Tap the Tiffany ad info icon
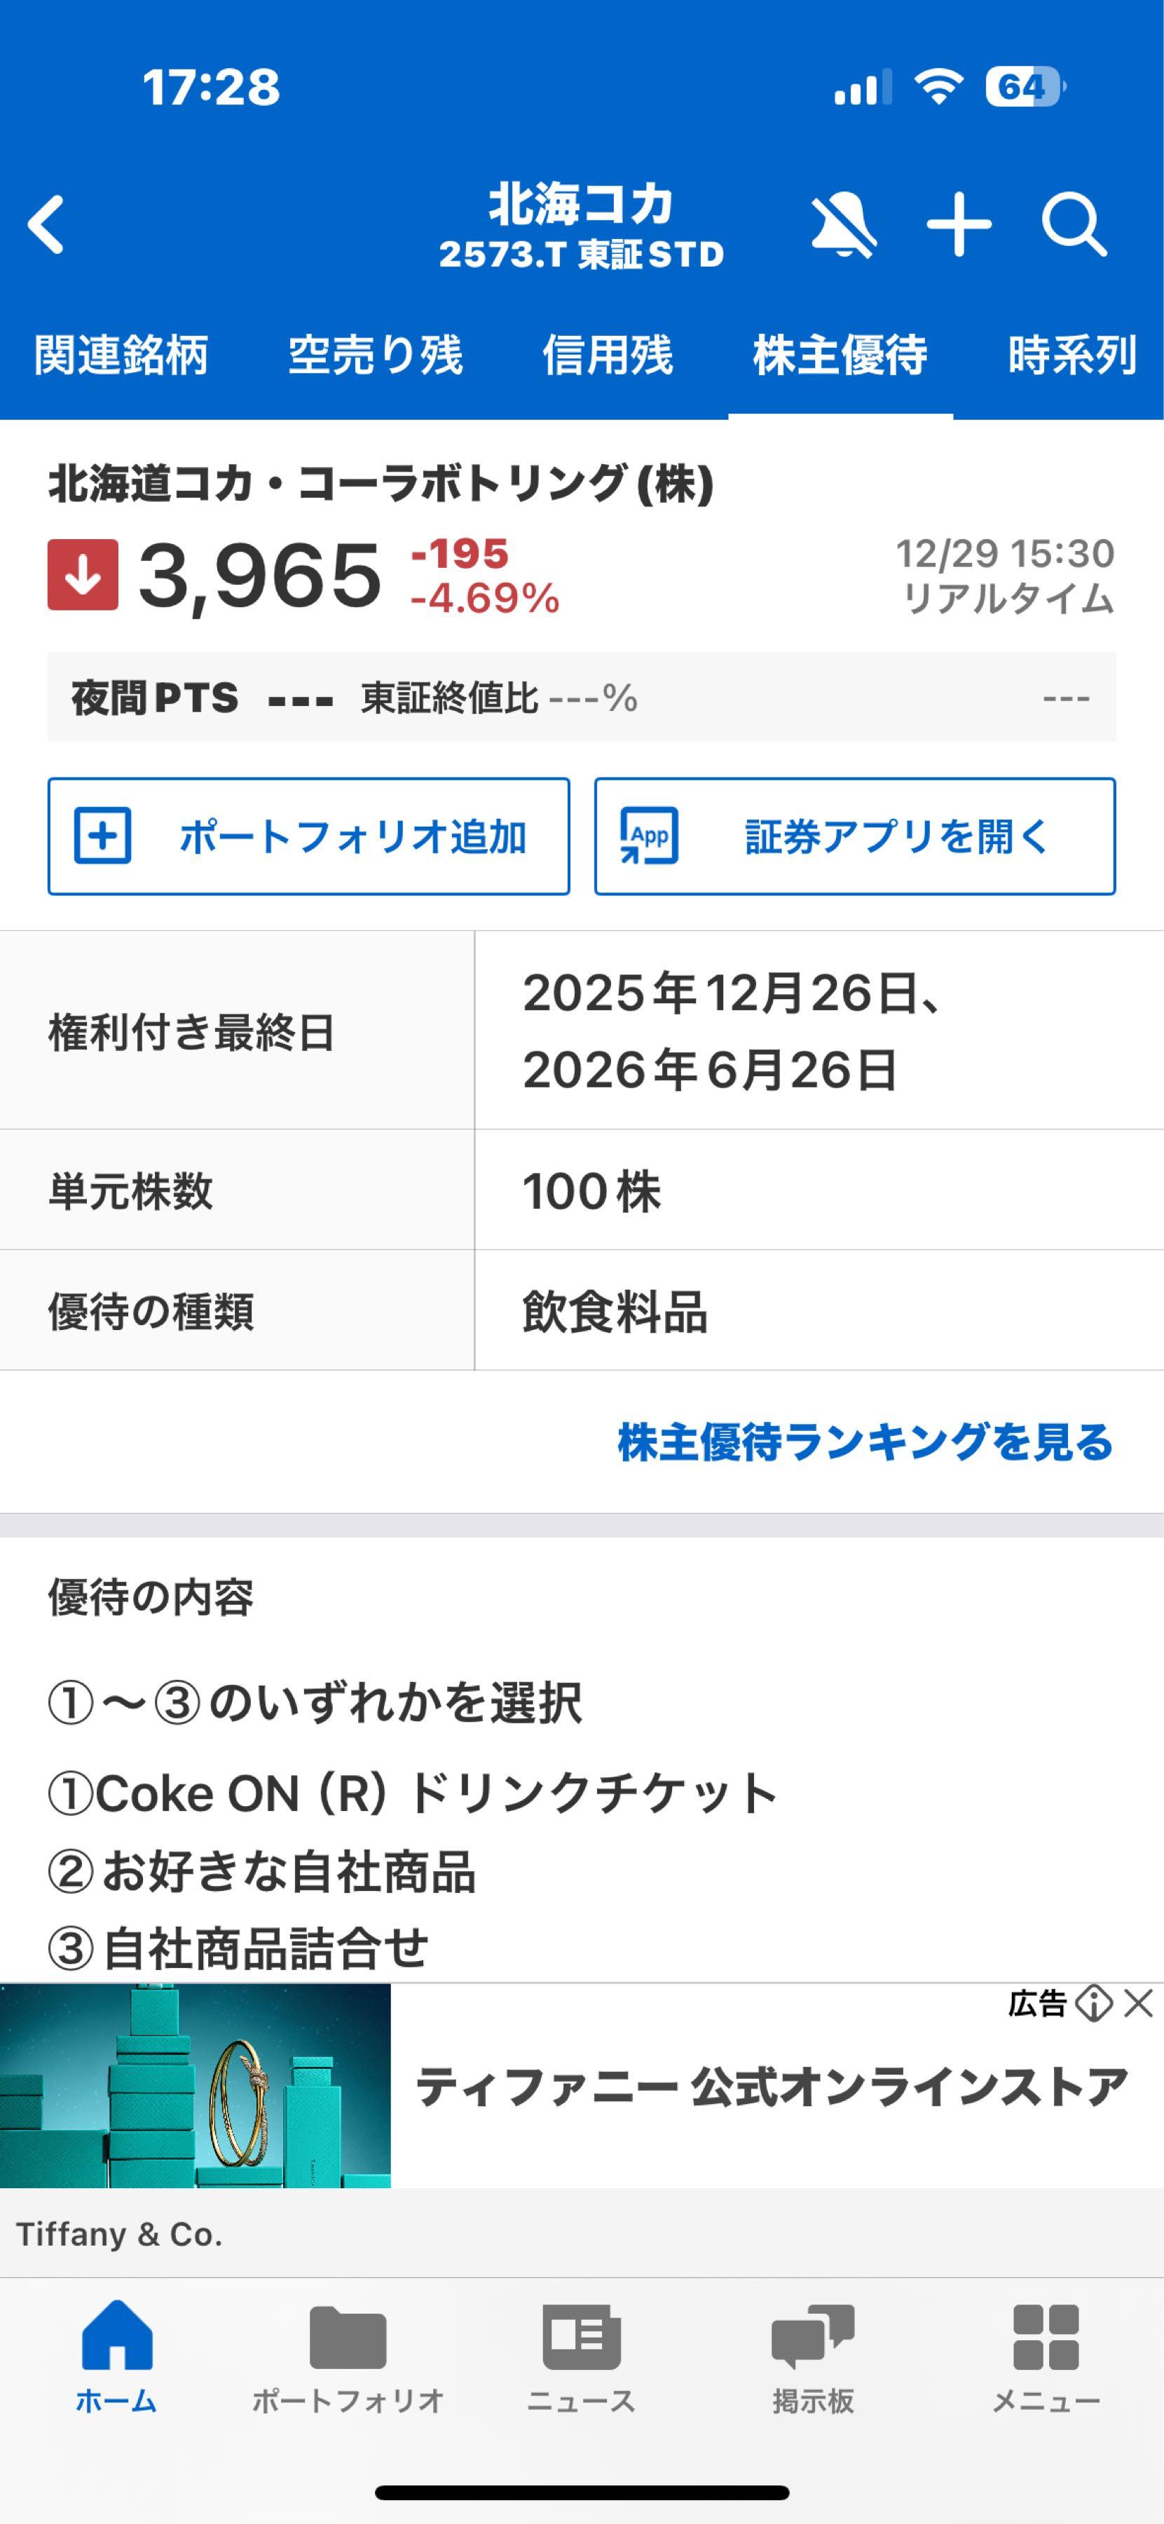Screen dimensions: 1164x2524 pyautogui.click(x=1093, y=2004)
